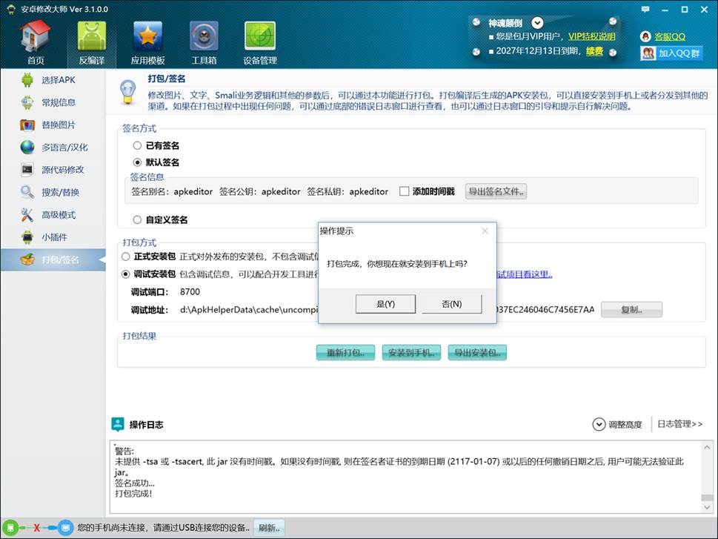Click 是(Y) in the dialog
Viewport: 718px width, 539px height.
[x=385, y=304]
